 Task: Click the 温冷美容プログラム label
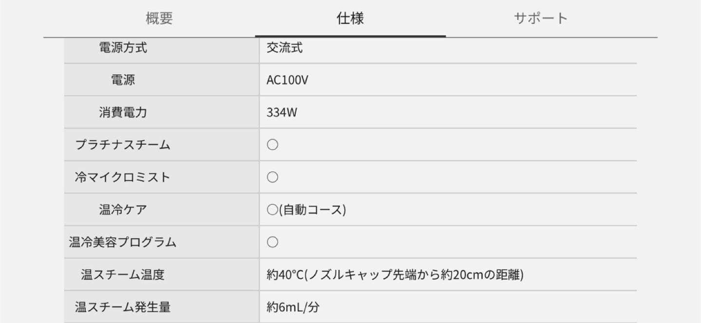click(x=123, y=242)
